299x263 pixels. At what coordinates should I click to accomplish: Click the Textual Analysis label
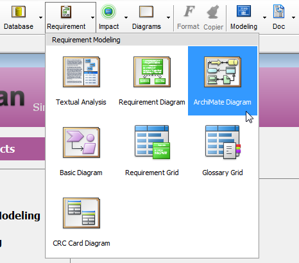click(x=81, y=102)
